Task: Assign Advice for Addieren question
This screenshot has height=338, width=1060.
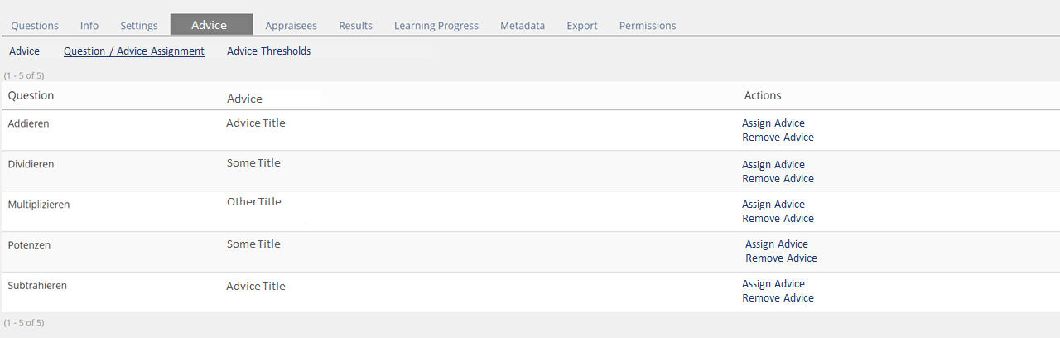Action: tap(773, 123)
